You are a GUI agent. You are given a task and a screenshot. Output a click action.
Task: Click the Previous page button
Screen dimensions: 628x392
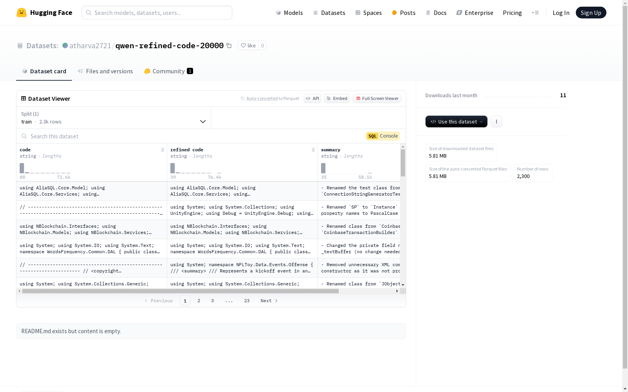click(x=159, y=301)
